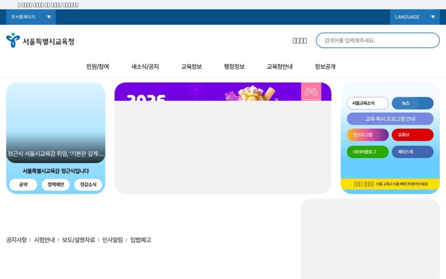Open the 민원/참여 menu

98,66
